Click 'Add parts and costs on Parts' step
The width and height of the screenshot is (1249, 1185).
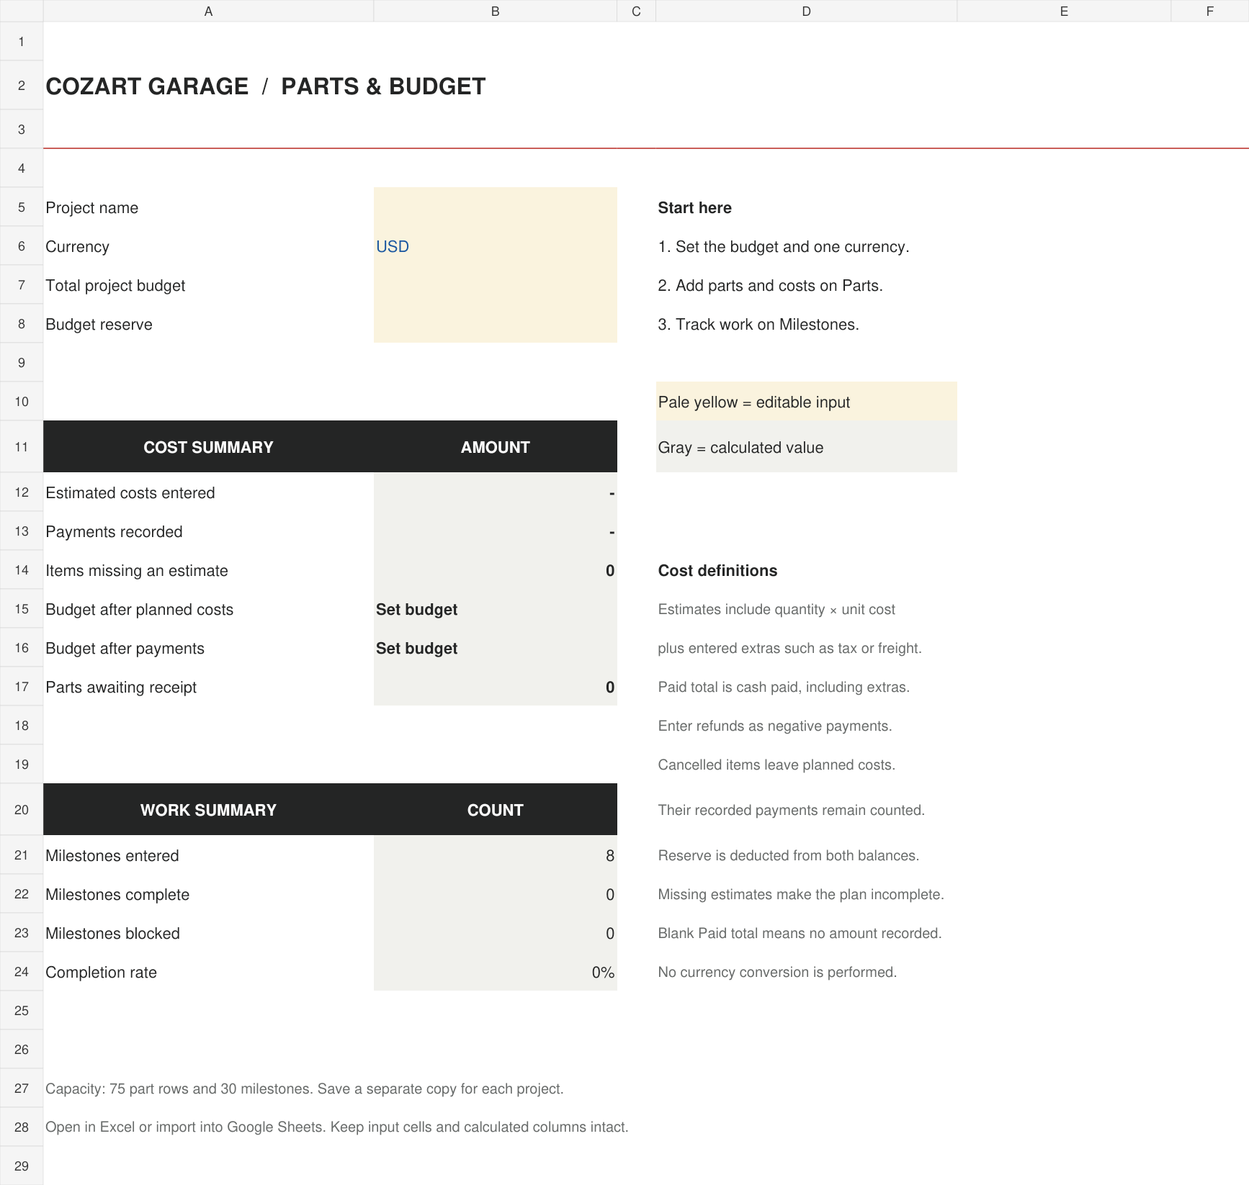point(770,285)
